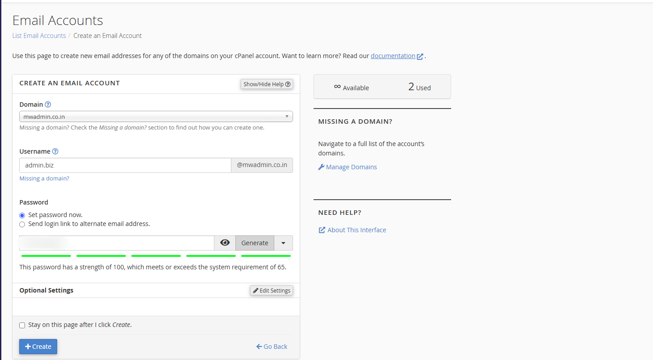Open the List Email Accounts breadcrumb
Image resolution: width=653 pixels, height=360 pixels.
click(x=39, y=36)
